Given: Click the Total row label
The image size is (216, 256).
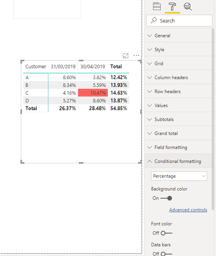Looking at the screenshot, I should [31, 108].
